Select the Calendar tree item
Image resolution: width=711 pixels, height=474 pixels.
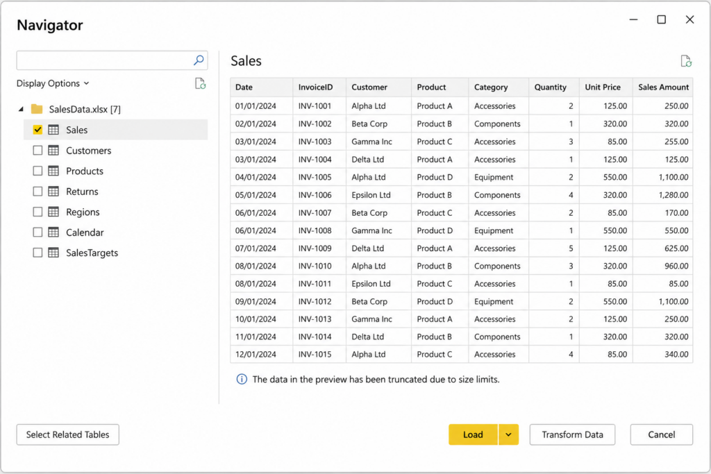pos(116,232)
